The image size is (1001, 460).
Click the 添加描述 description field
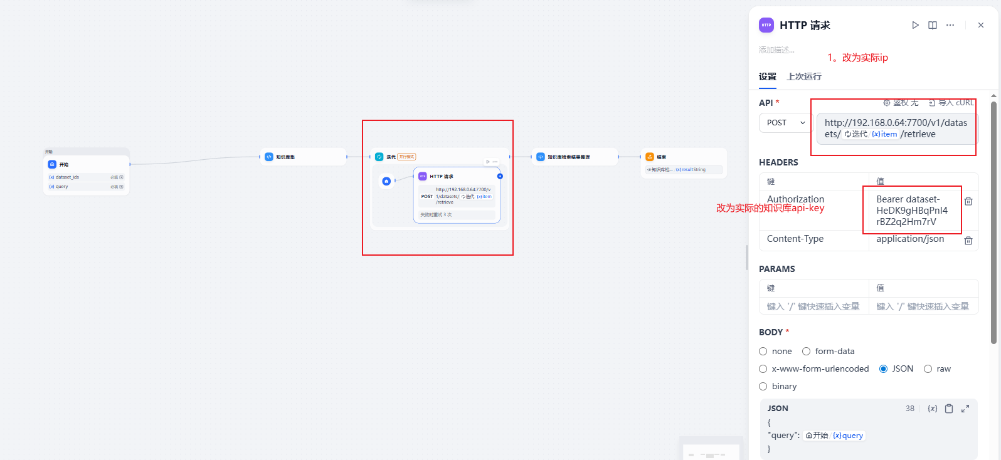777,50
